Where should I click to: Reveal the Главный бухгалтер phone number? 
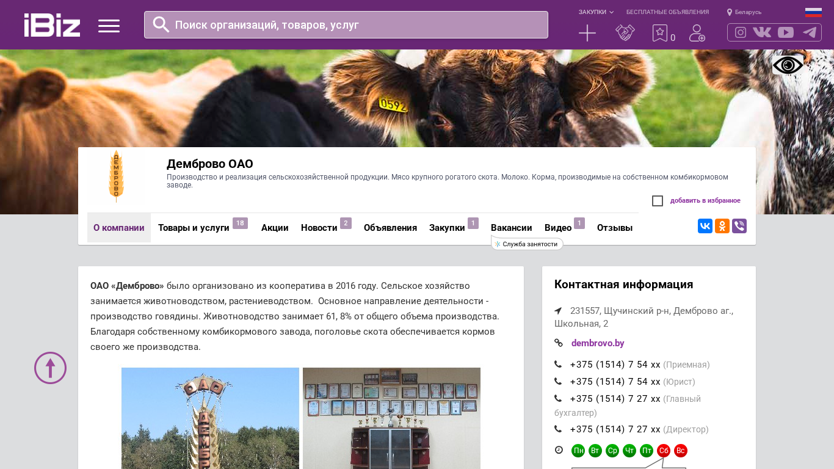coord(615,399)
